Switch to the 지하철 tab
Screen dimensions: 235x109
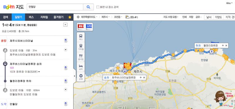pos(44,17)
